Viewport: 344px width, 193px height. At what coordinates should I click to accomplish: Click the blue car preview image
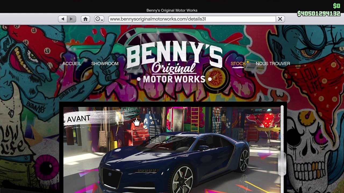172,150
